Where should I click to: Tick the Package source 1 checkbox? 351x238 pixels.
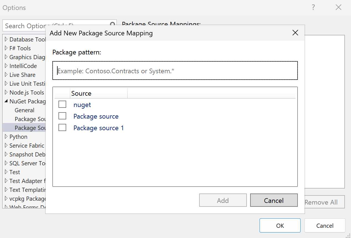(x=62, y=128)
